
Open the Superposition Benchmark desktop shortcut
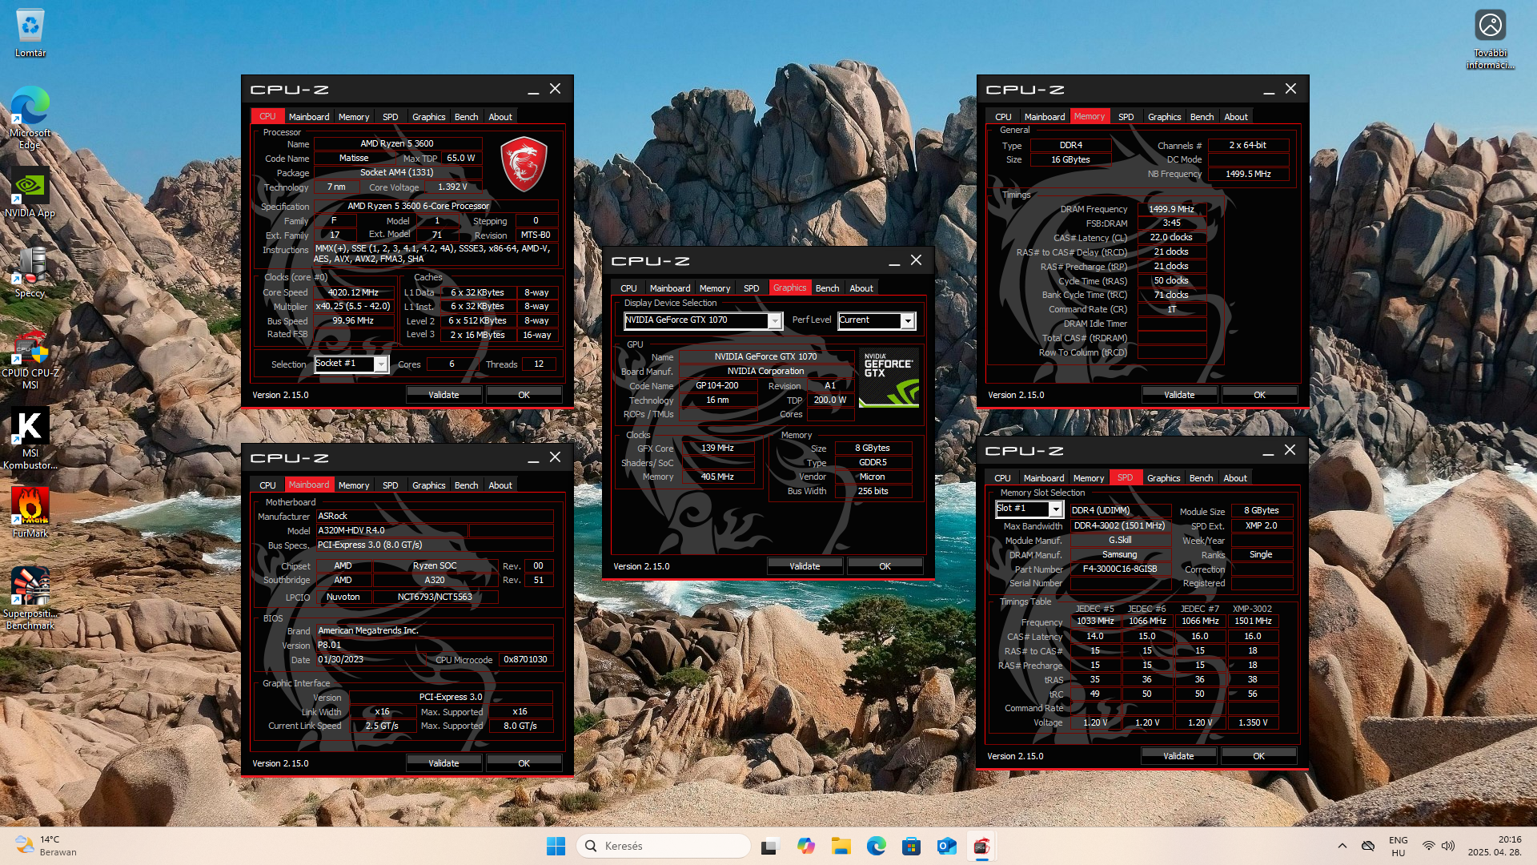coord(30,599)
